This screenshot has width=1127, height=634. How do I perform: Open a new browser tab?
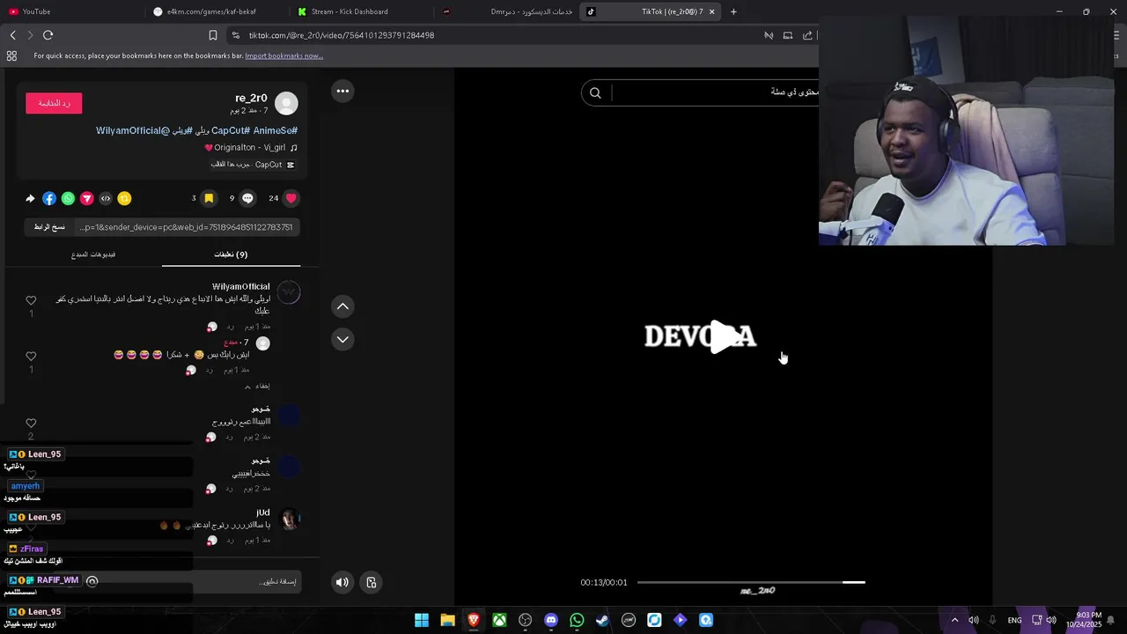coord(733,11)
